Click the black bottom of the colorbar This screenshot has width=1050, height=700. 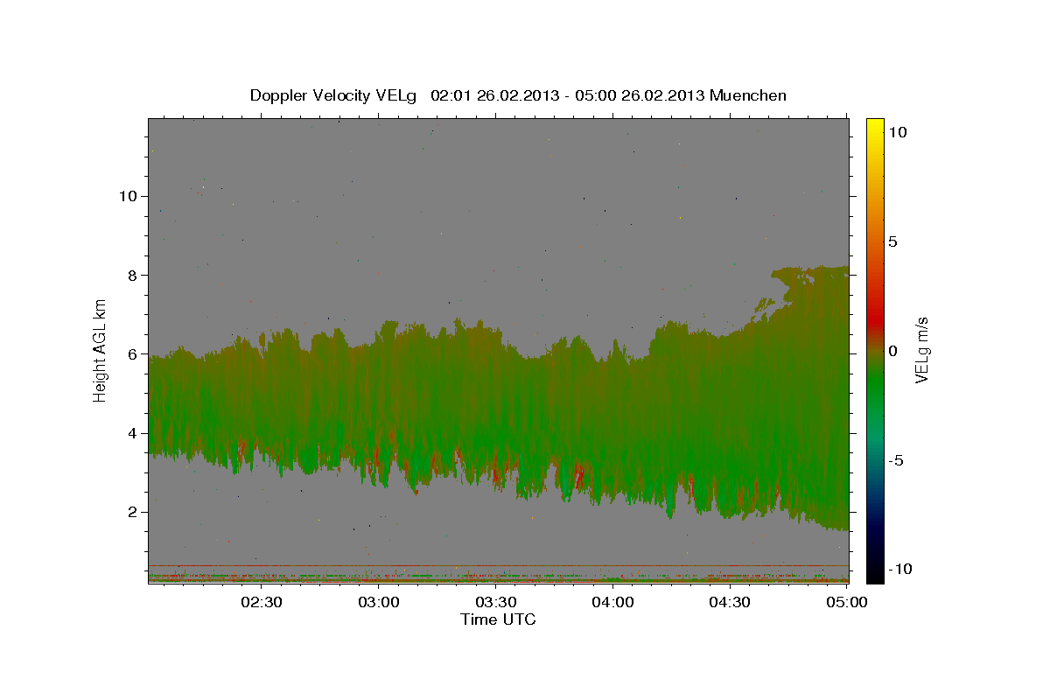(875, 573)
